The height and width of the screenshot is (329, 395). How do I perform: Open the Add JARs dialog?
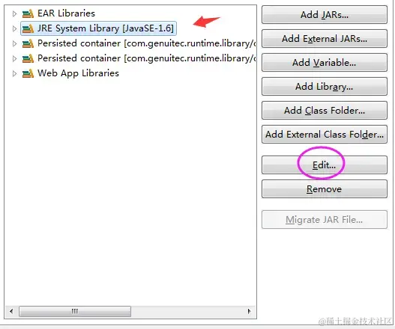click(x=325, y=14)
